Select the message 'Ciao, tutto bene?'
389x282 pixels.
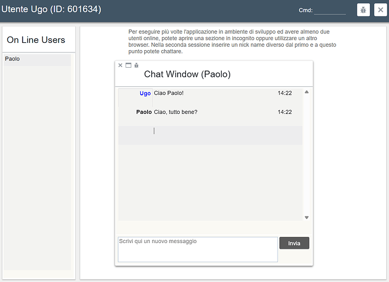click(176, 112)
